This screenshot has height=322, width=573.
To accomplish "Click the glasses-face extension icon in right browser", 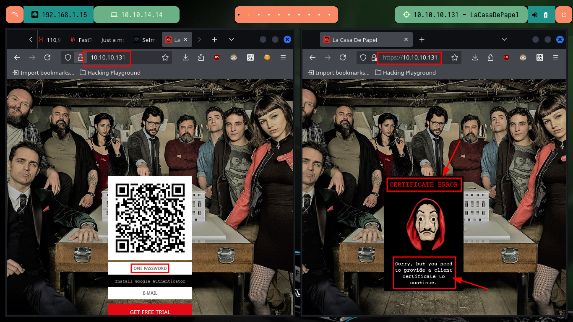I will (x=523, y=57).
